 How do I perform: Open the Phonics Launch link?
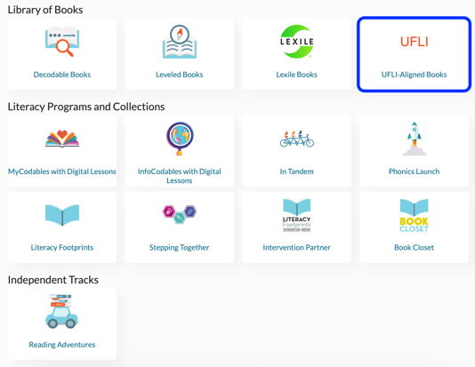click(x=415, y=172)
